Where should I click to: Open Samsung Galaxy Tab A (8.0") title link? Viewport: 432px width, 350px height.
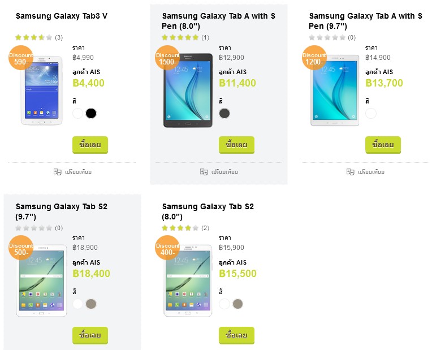click(x=218, y=21)
